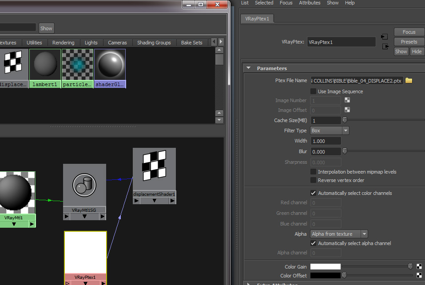Open the folder browser beside Ptex File Name
Viewport: 425px width, 285px height.
(408, 80)
